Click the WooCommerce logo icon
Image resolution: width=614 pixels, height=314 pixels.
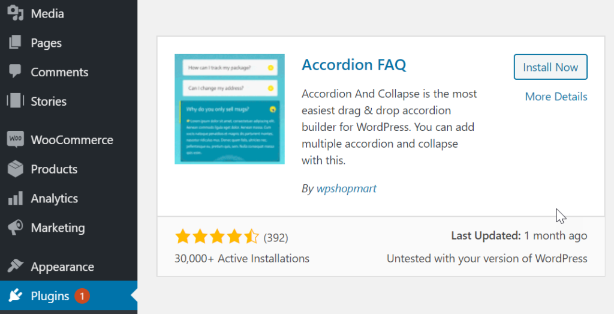tap(16, 140)
